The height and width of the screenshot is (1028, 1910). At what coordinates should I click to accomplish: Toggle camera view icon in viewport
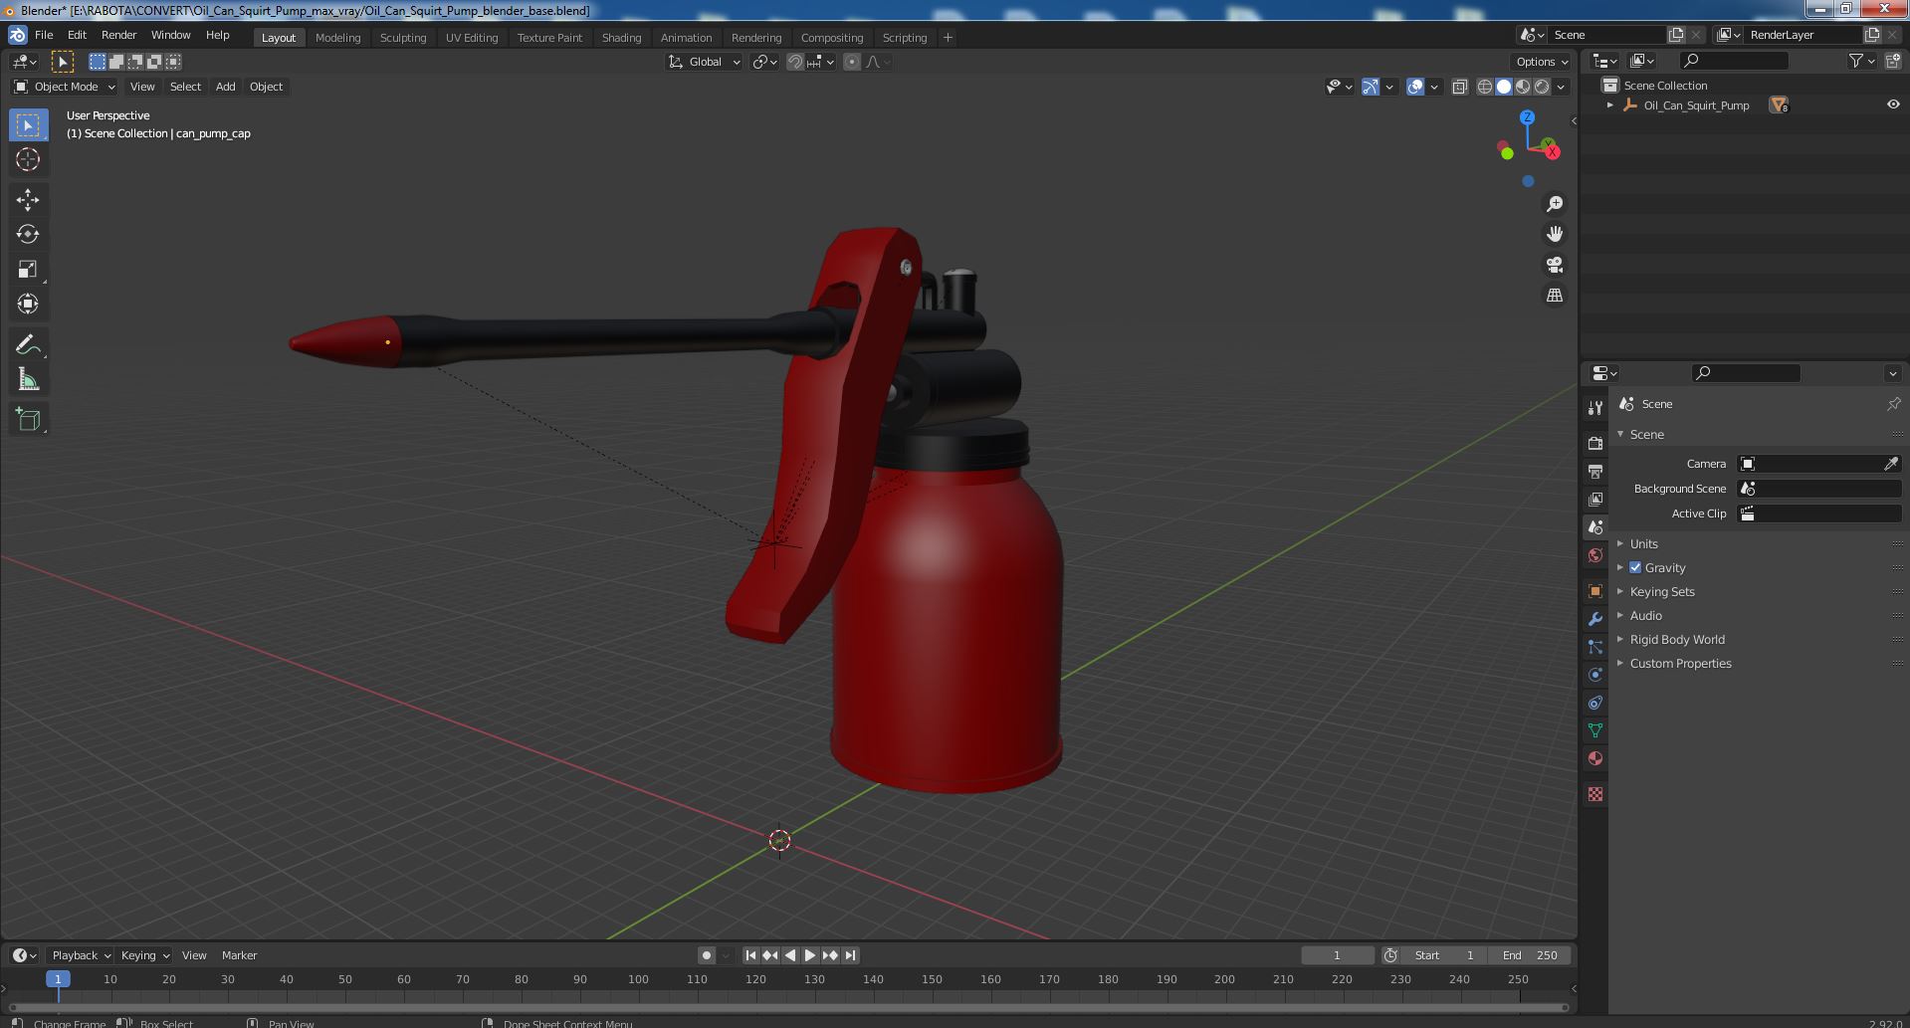[1554, 265]
